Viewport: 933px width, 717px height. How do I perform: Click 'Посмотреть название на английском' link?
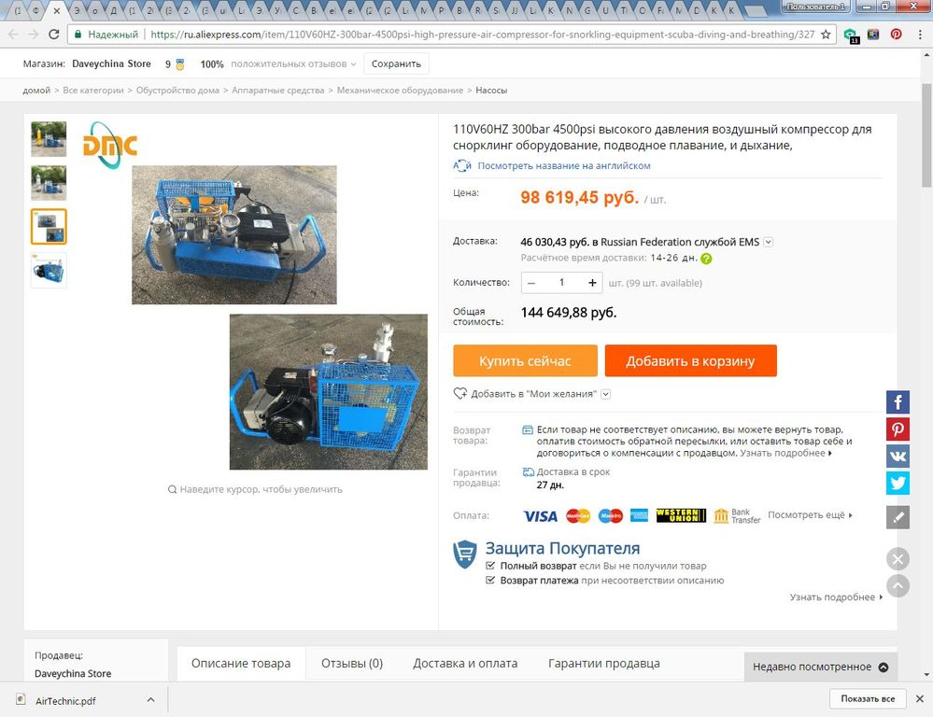tap(563, 165)
